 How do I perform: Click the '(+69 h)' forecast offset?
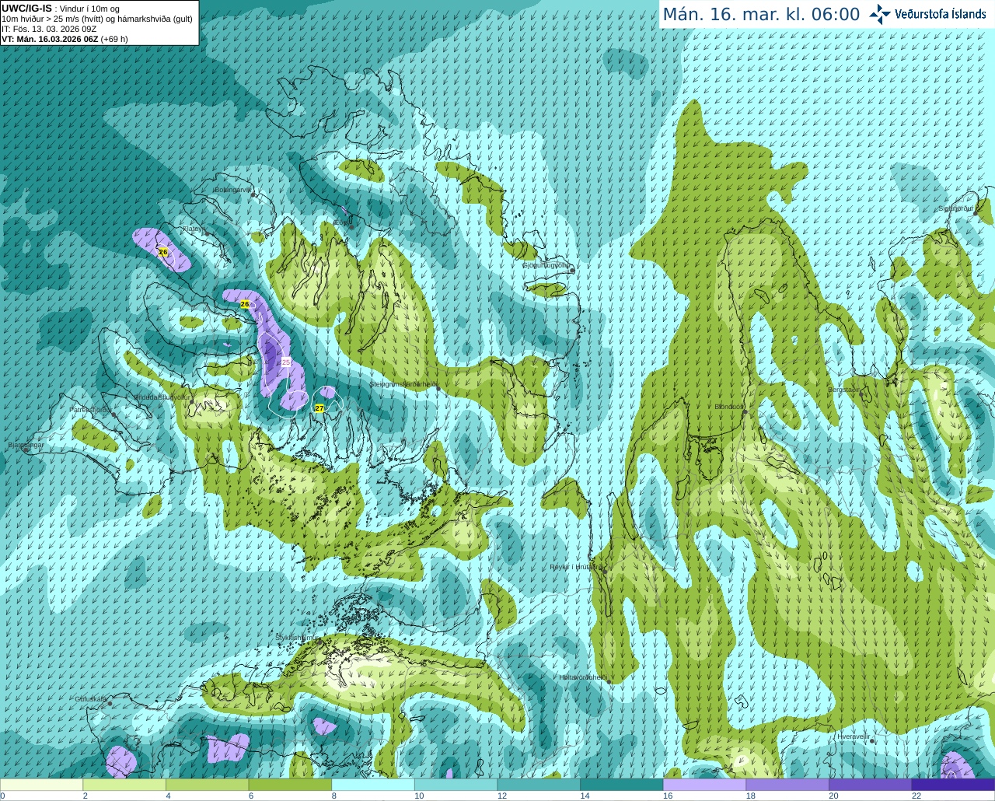(114, 39)
